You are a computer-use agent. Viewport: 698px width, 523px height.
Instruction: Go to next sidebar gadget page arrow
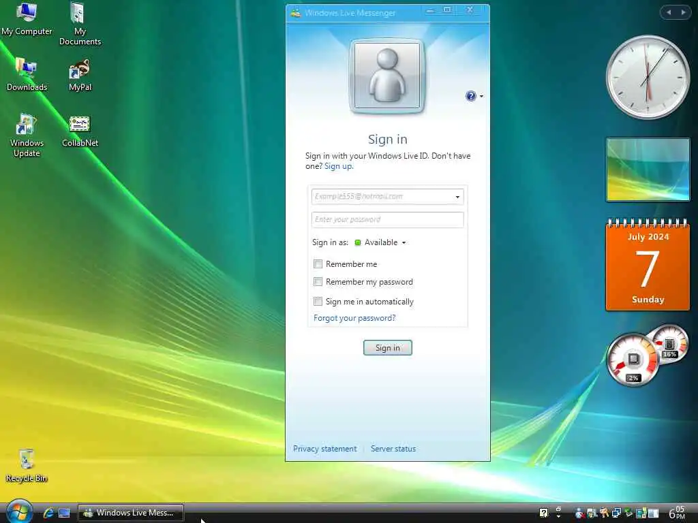point(683,12)
